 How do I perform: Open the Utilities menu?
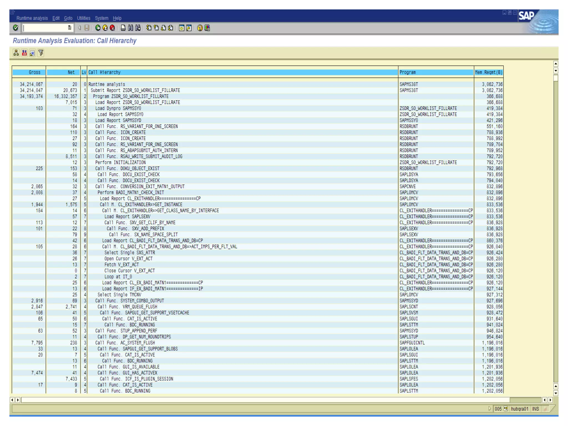point(83,18)
